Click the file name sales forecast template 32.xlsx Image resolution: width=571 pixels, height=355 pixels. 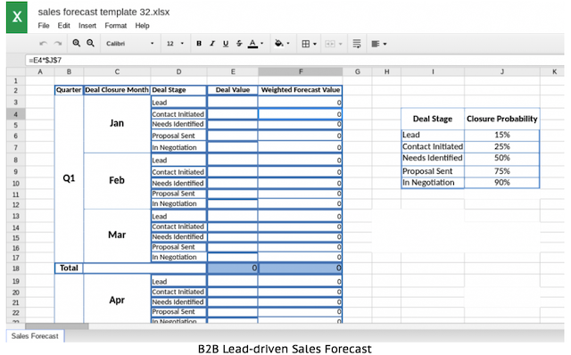[x=103, y=12]
